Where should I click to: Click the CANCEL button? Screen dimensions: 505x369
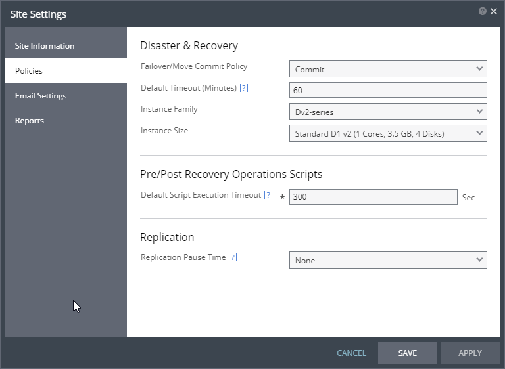coord(351,353)
